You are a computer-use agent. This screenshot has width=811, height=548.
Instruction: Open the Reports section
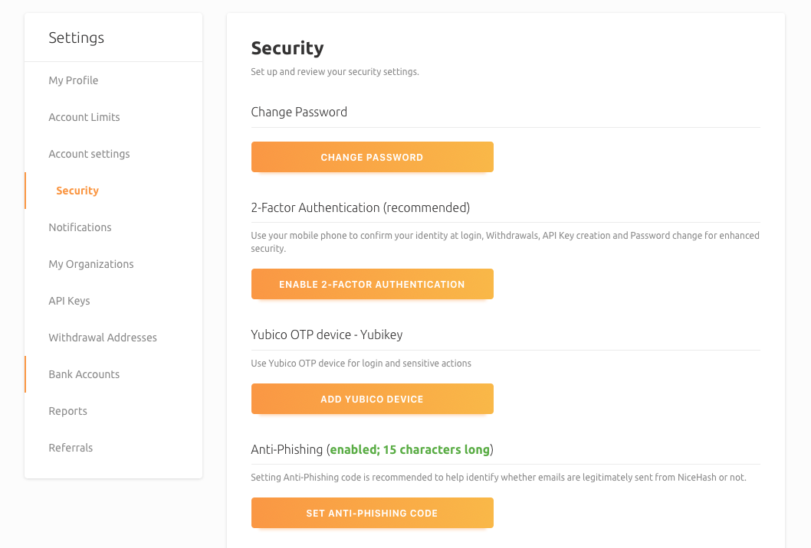[x=67, y=411]
